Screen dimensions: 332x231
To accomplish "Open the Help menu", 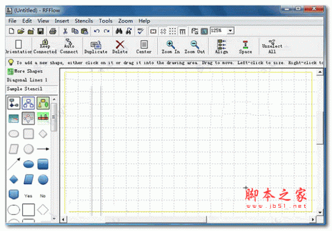I will [x=144, y=20].
